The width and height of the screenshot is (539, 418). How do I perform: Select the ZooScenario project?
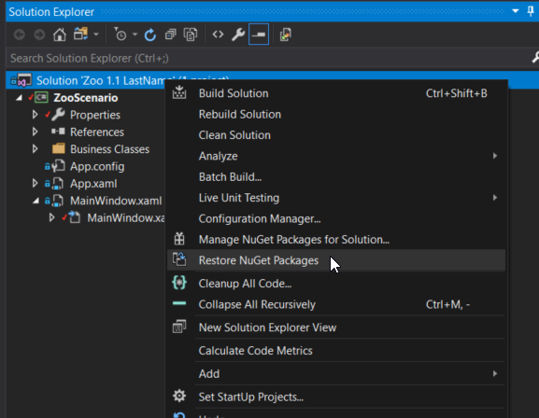tap(86, 98)
